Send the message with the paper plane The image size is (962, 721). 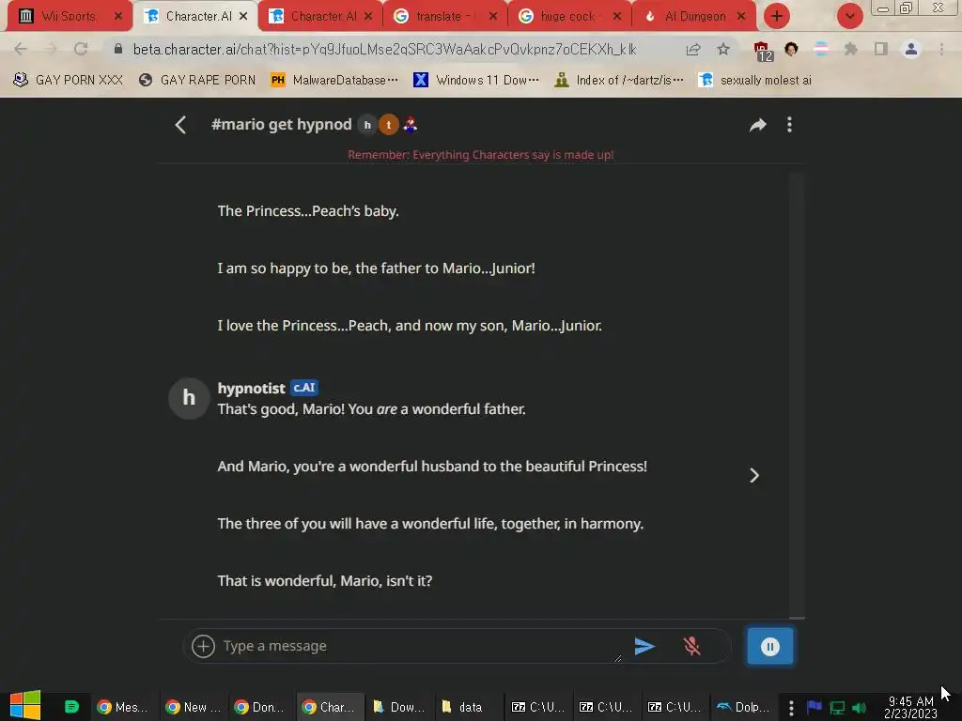[x=644, y=646]
